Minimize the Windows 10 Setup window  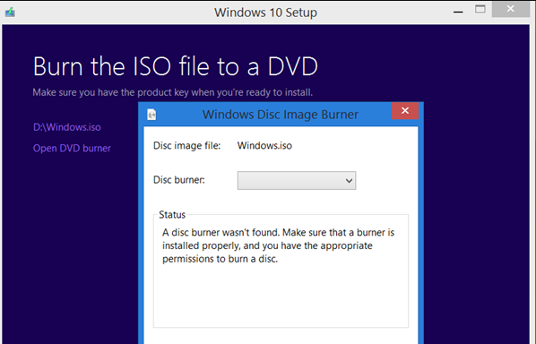click(x=458, y=12)
